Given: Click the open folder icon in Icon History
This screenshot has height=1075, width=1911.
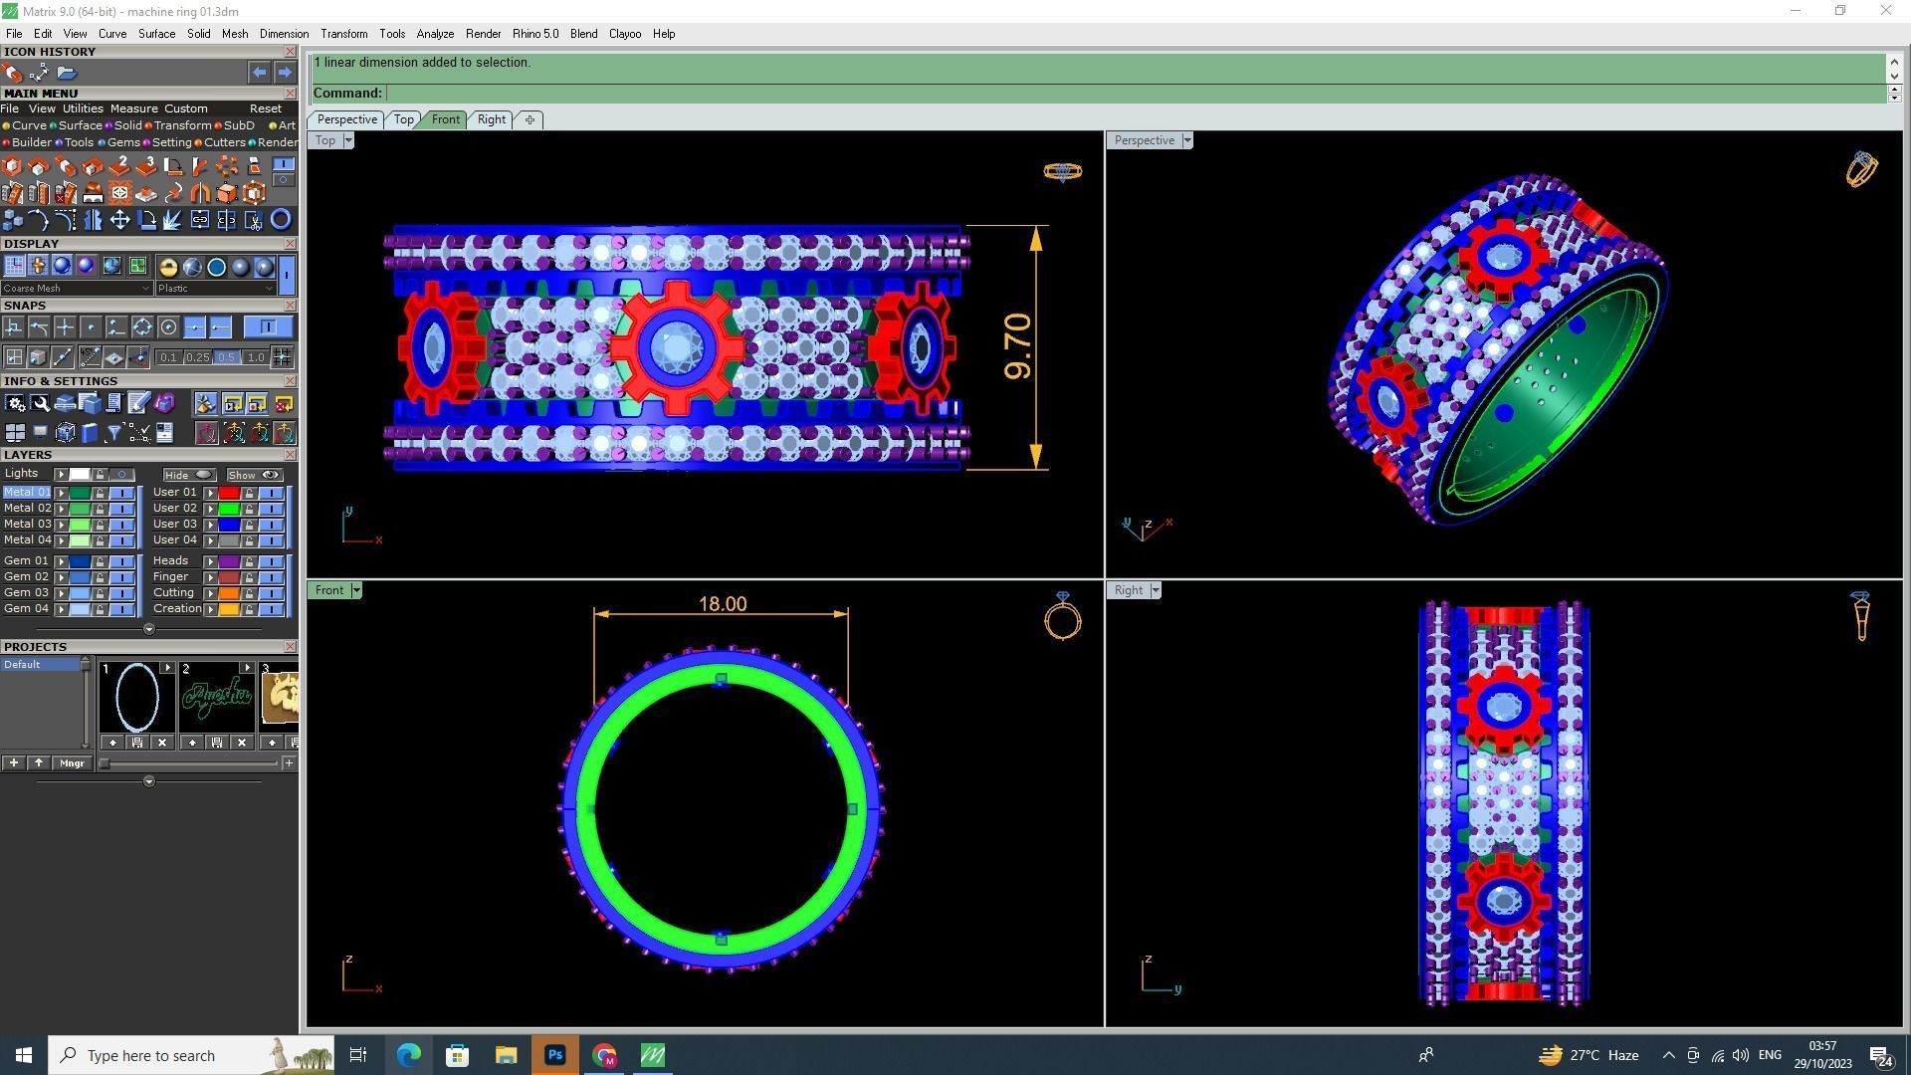Looking at the screenshot, I should click(x=67, y=73).
